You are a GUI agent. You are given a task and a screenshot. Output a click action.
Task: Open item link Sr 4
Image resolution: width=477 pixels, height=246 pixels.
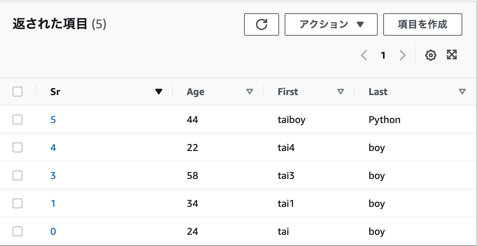coord(53,148)
